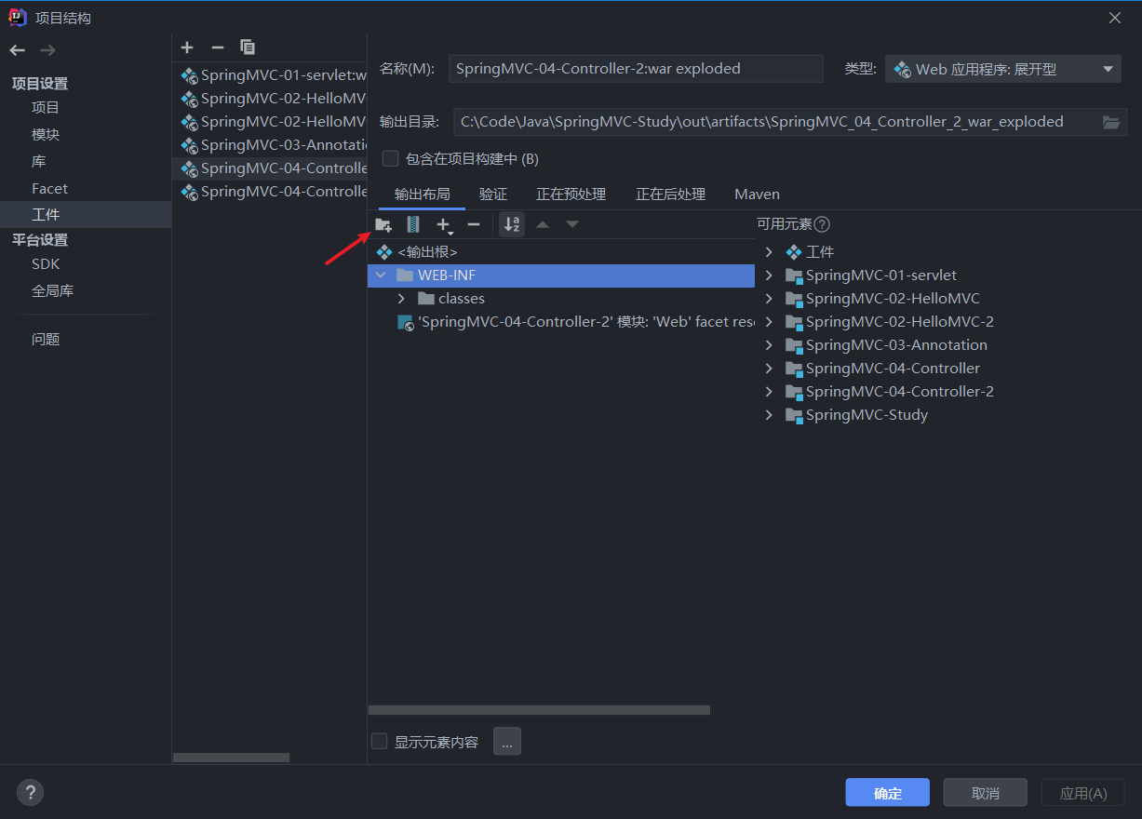
Task: Click the remove minus icon in layout toolbar
Action: point(473,224)
